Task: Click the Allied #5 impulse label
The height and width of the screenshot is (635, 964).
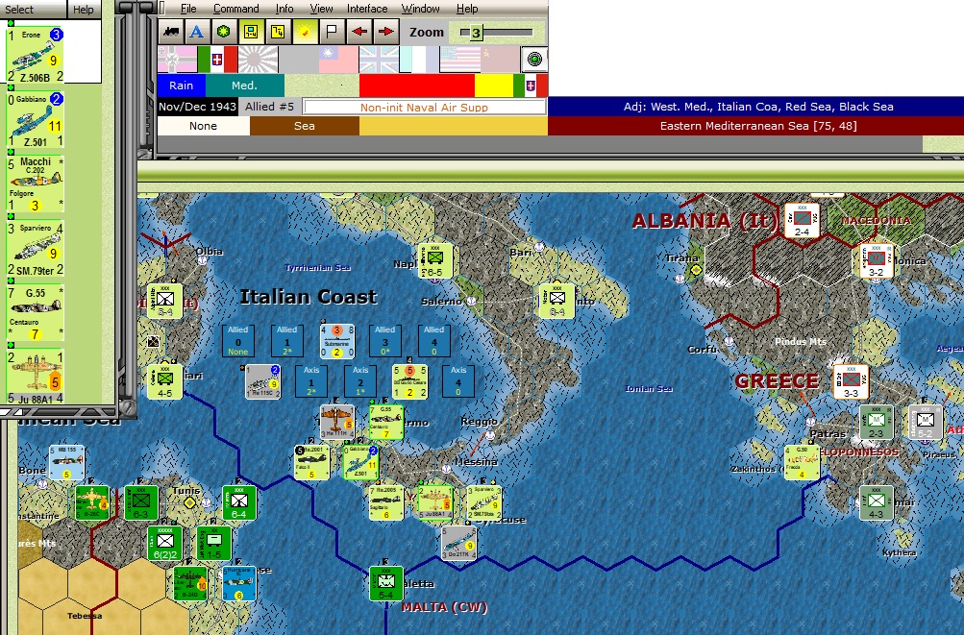Action: 270,107
